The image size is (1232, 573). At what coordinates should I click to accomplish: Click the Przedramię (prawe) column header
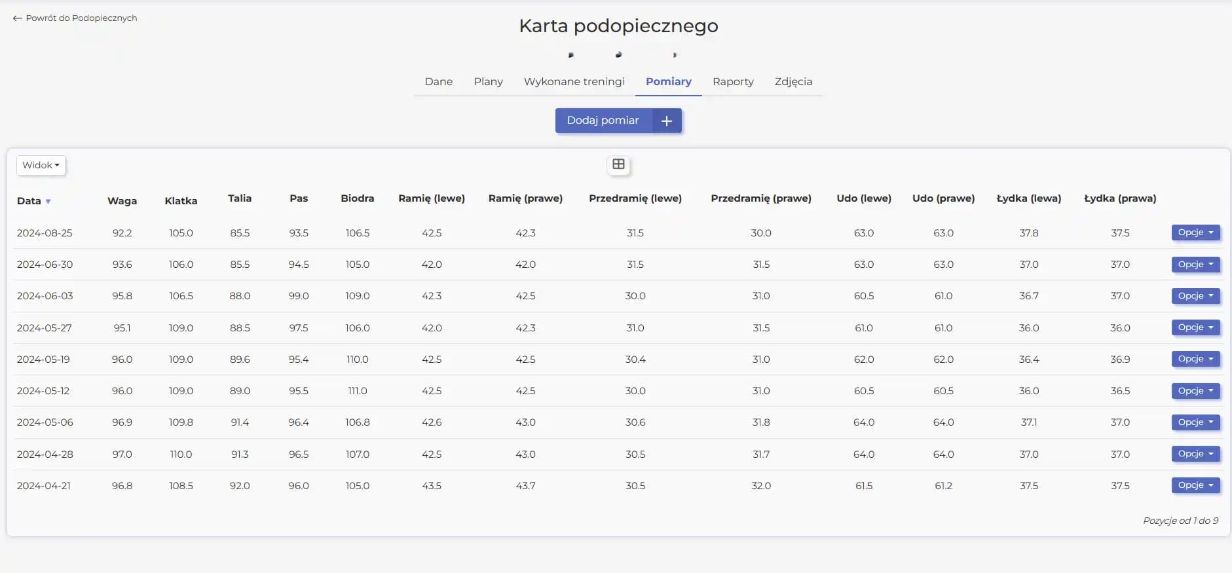(x=761, y=198)
